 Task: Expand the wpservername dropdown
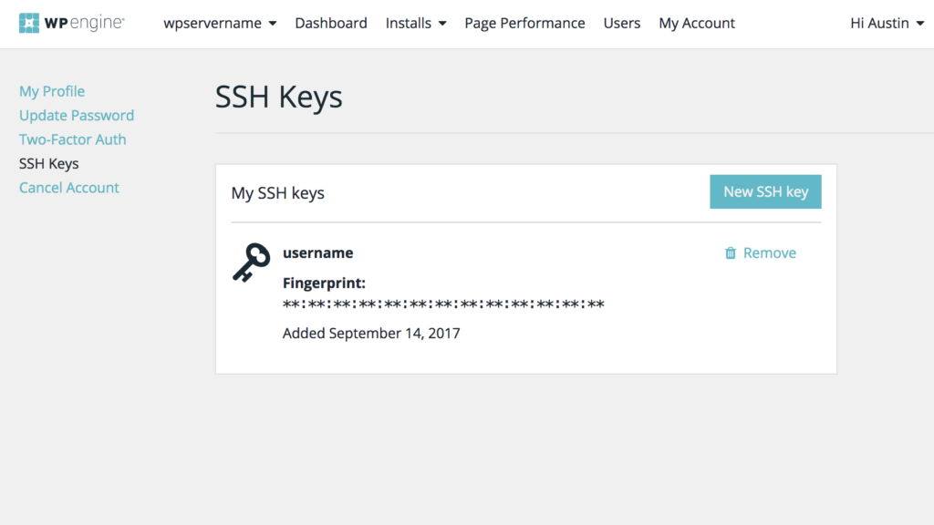click(220, 23)
